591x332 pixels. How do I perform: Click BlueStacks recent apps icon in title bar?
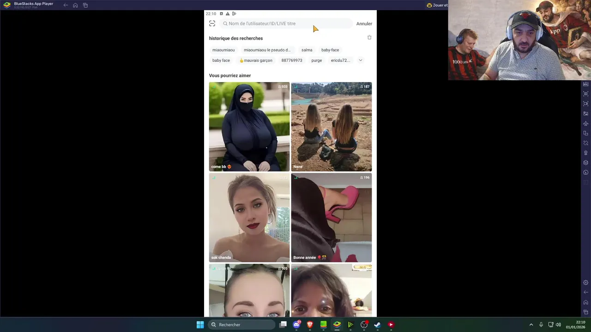[85, 5]
